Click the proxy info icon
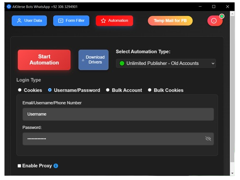This screenshot has height=180, width=240. click(x=56, y=166)
